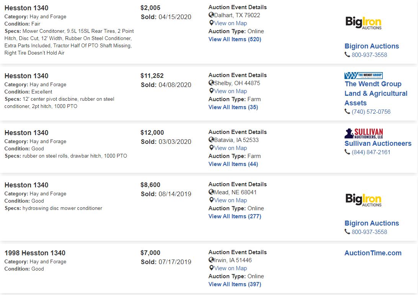Open View All Items (35) link
Viewport: 418px width, 295px height.
point(233,107)
